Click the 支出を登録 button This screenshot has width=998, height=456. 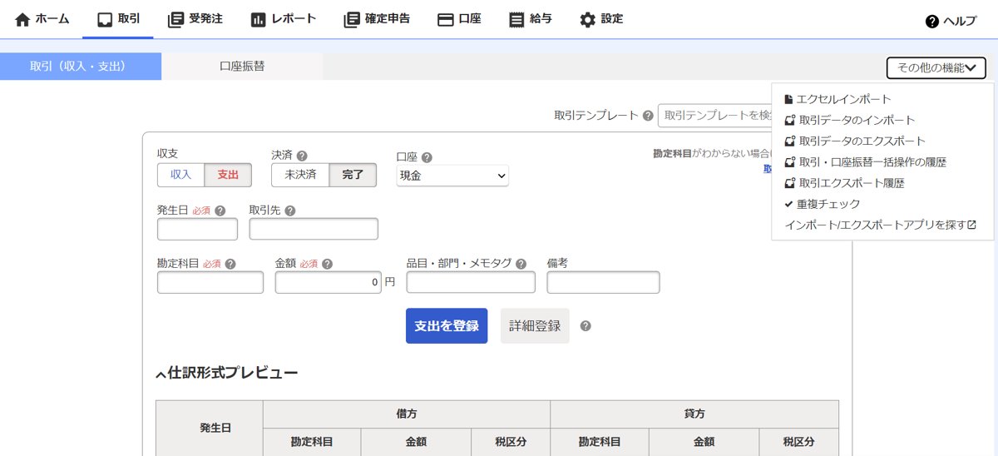pos(447,325)
